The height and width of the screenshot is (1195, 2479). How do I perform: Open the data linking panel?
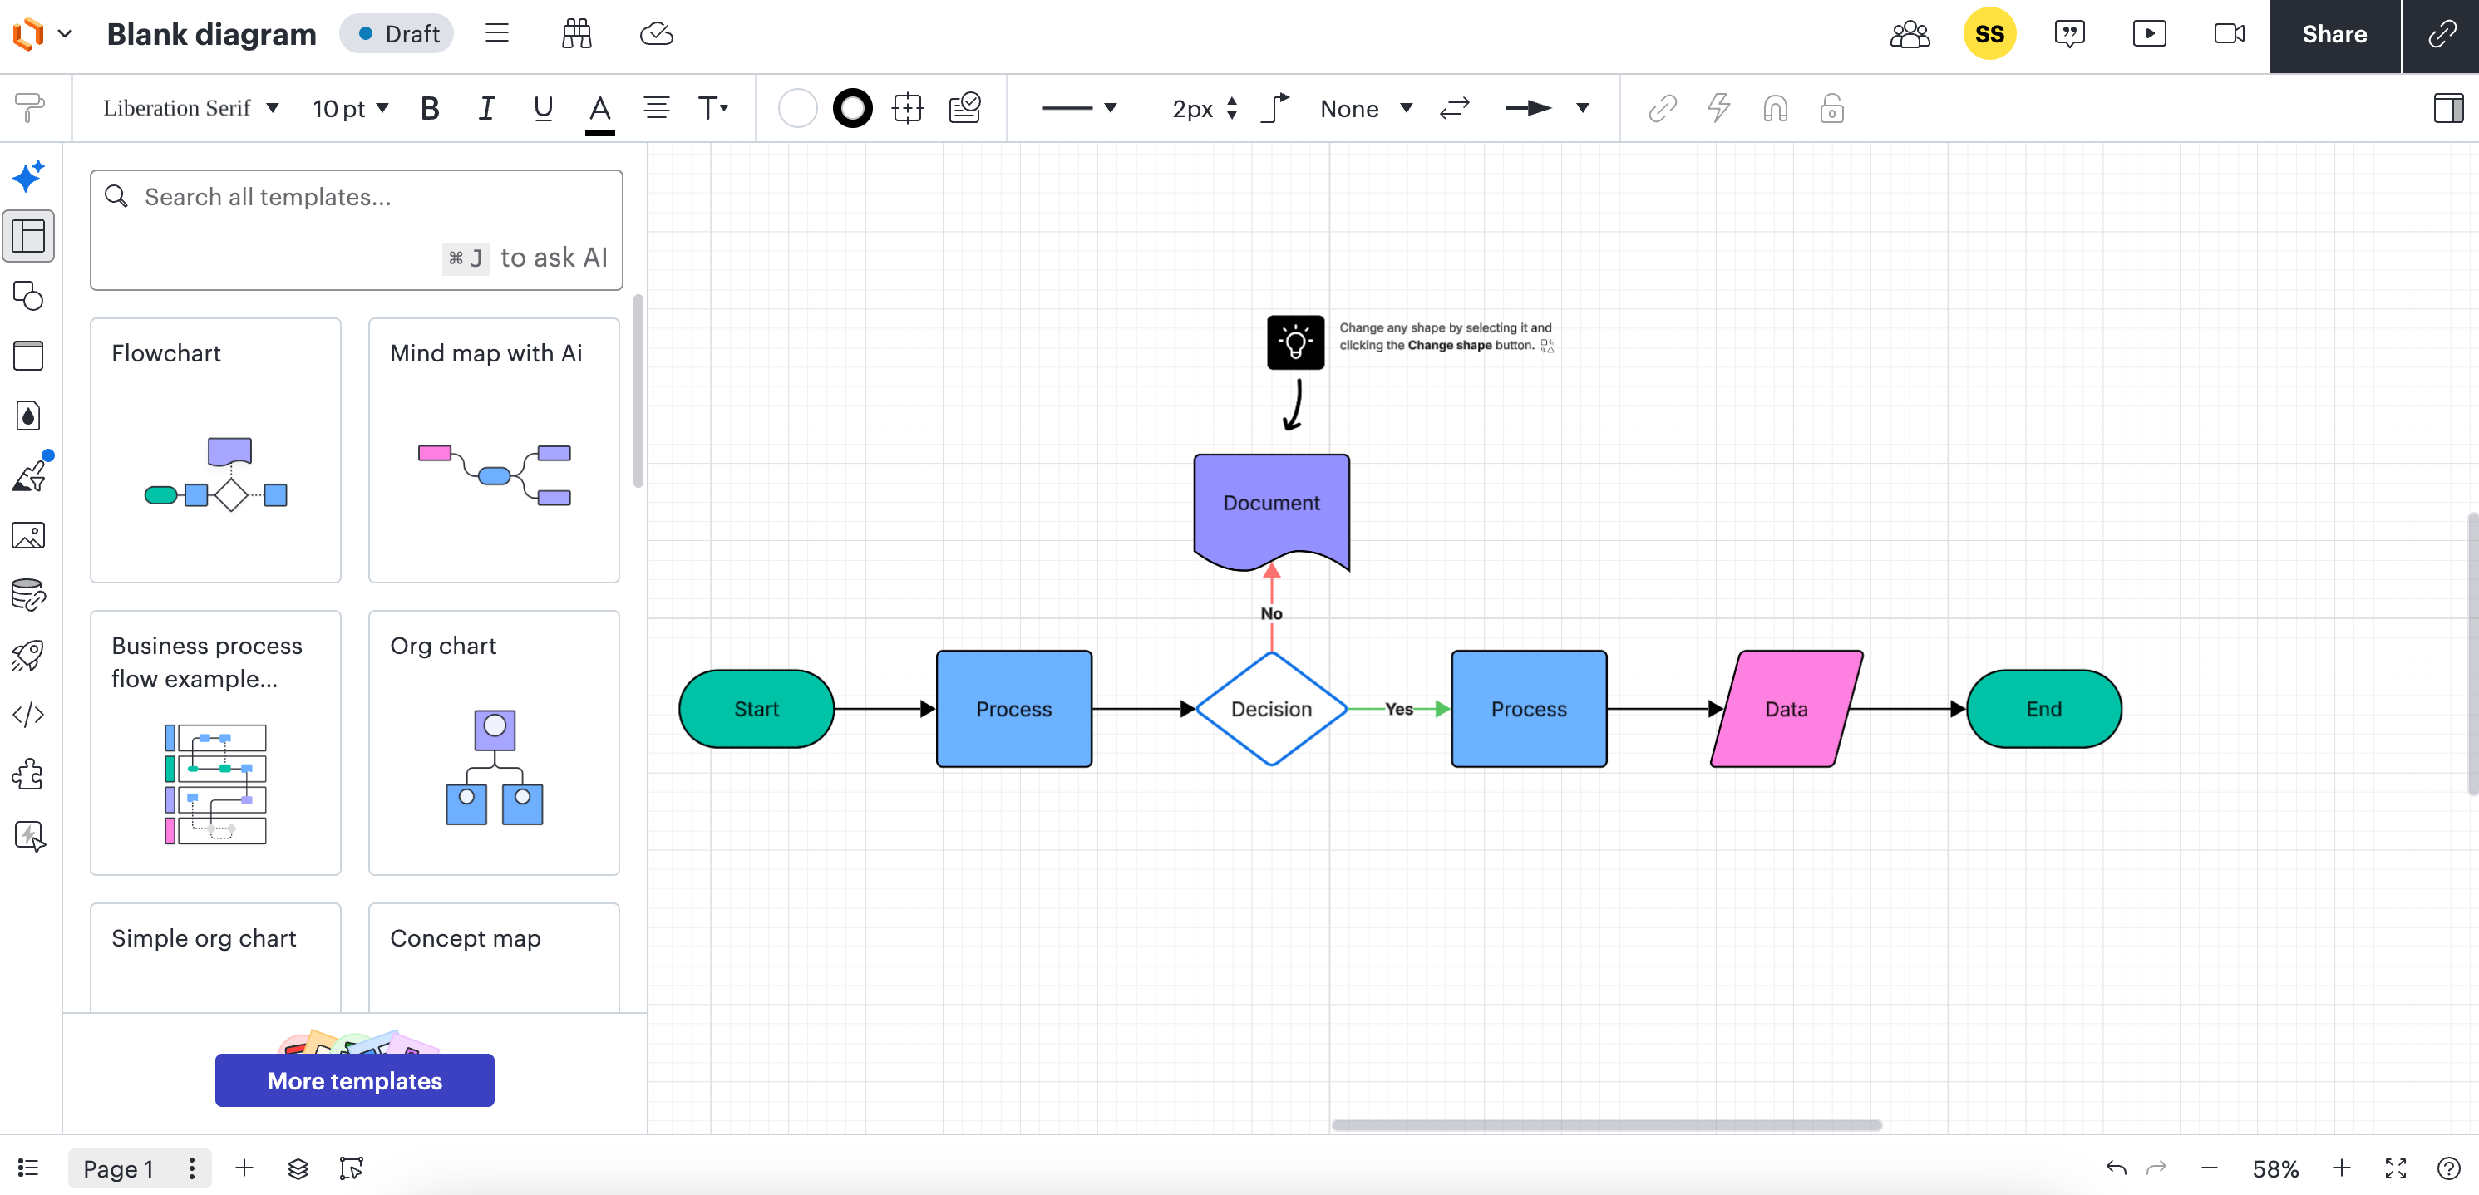[x=29, y=595]
